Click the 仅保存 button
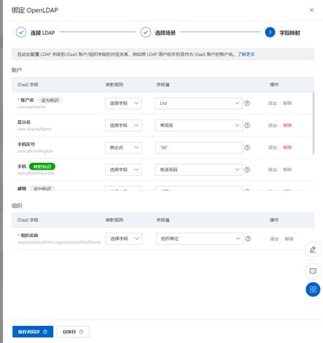This screenshot has width=323, height=343. pyautogui.click(x=73, y=331)
